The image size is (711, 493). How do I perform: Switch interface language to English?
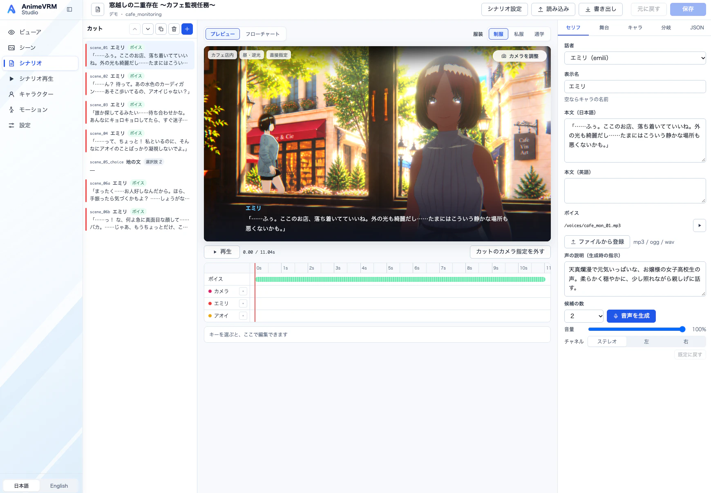(59, 486)
